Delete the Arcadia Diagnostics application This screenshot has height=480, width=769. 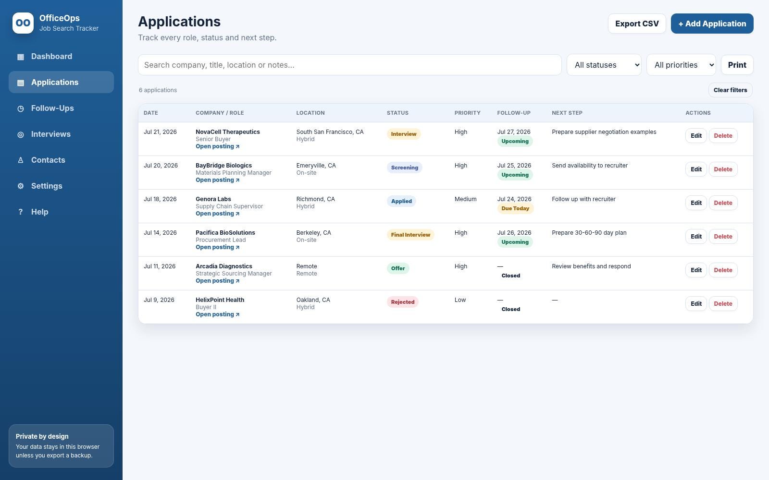723,270
